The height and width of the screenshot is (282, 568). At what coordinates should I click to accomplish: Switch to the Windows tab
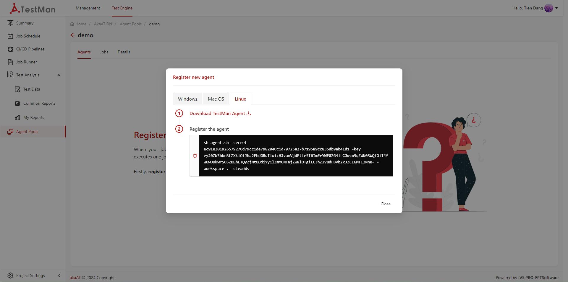click(187, 99)
